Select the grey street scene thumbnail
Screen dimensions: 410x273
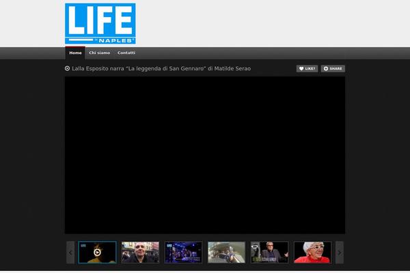[226, 253]
